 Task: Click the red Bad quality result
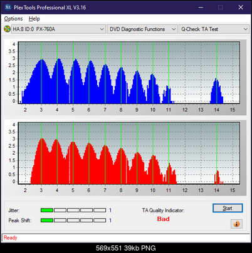click(163, 219)
